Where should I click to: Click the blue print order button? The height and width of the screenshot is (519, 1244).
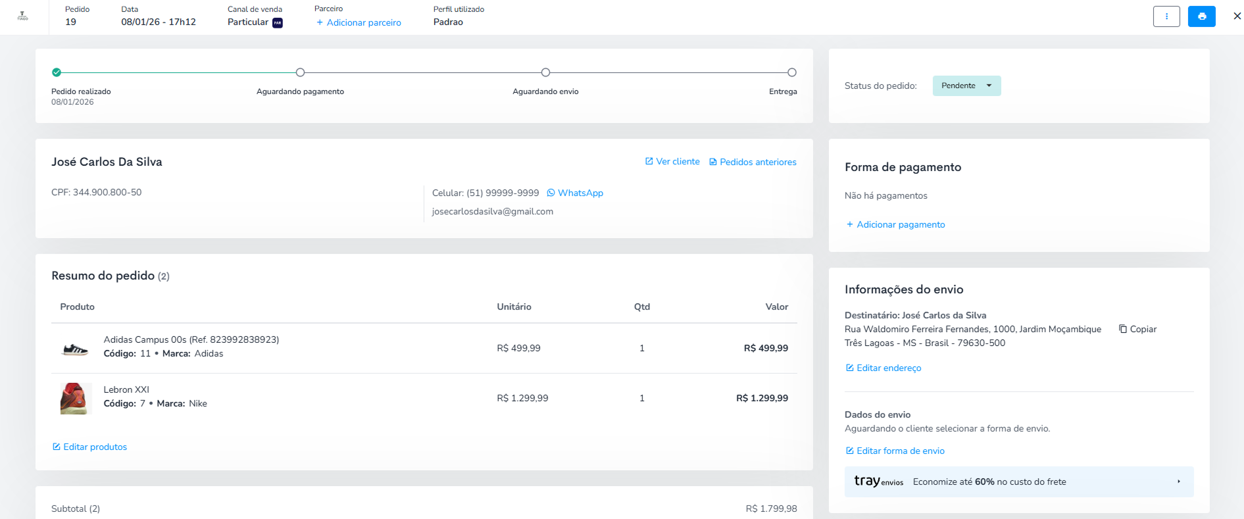(x=1201, y=16)
